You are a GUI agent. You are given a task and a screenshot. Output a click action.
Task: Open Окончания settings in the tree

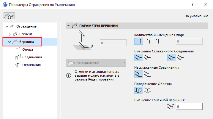[31, 65]
